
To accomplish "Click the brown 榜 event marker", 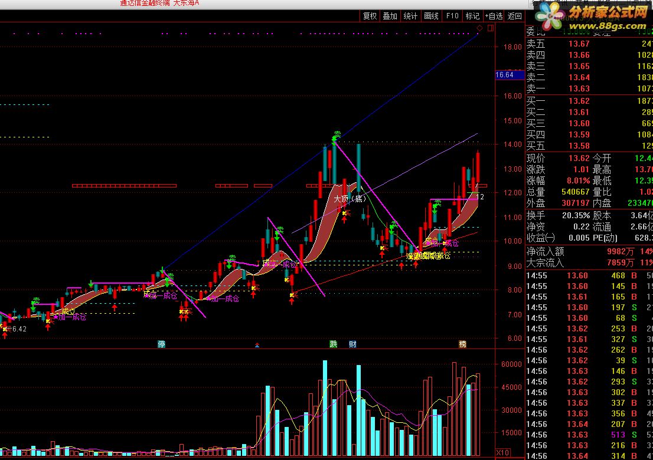I will tap(463, 344).
